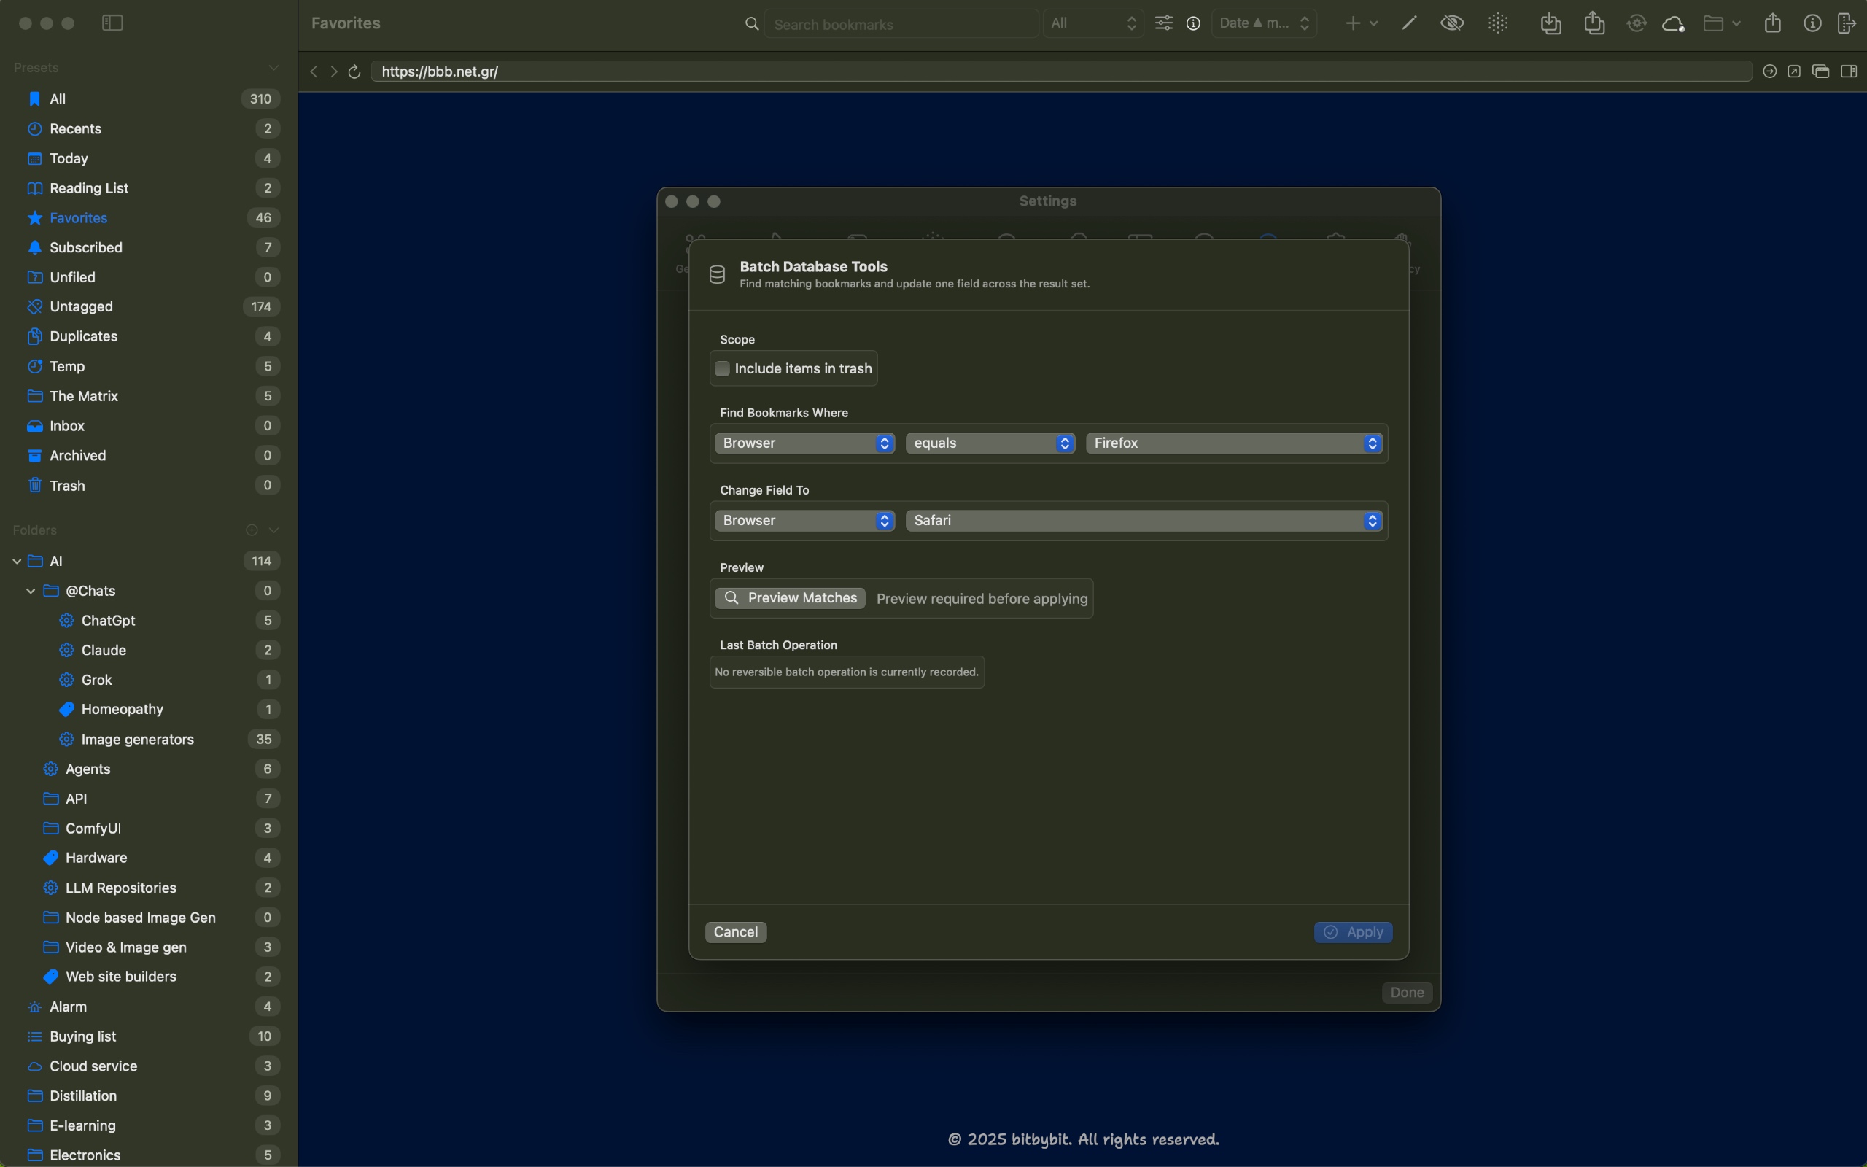Collapse the AI folder
The height and width of the screenshot is (1167, 1867).
16,561
